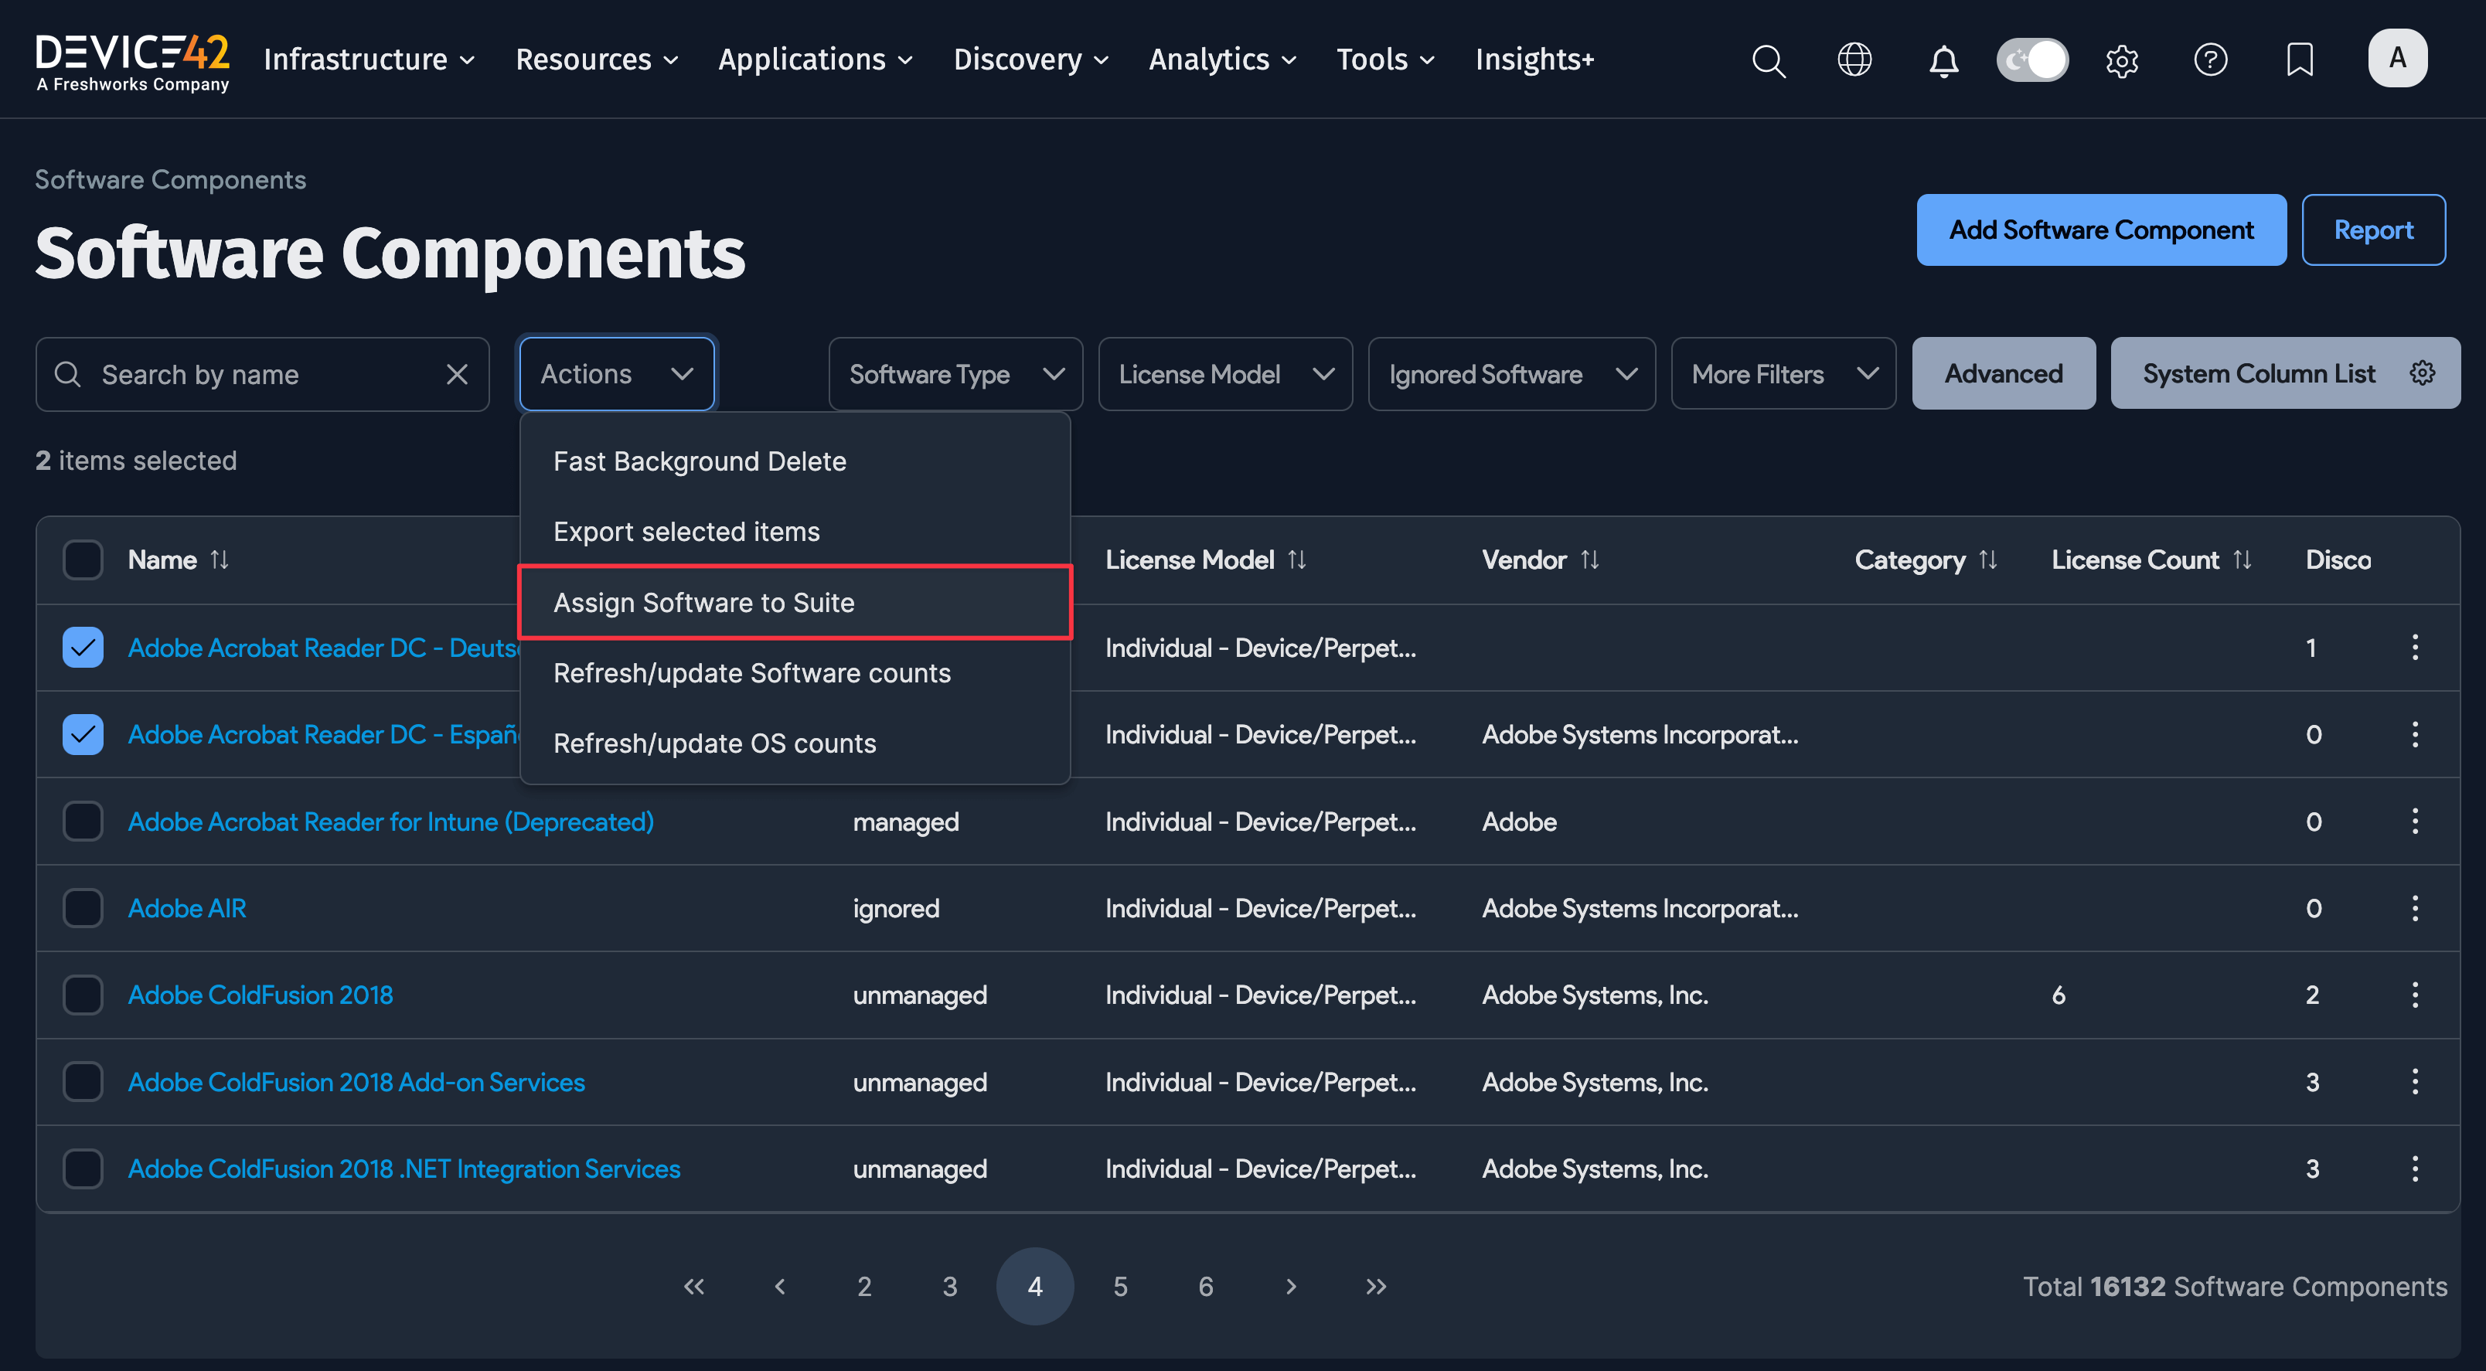The image size is (2486, 1371).
Task: Open the settings gear in header
Action: (2121, 61)
